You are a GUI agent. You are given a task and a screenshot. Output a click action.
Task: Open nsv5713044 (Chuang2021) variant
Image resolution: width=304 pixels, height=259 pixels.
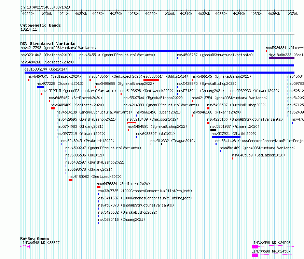[x=201, y=91]
